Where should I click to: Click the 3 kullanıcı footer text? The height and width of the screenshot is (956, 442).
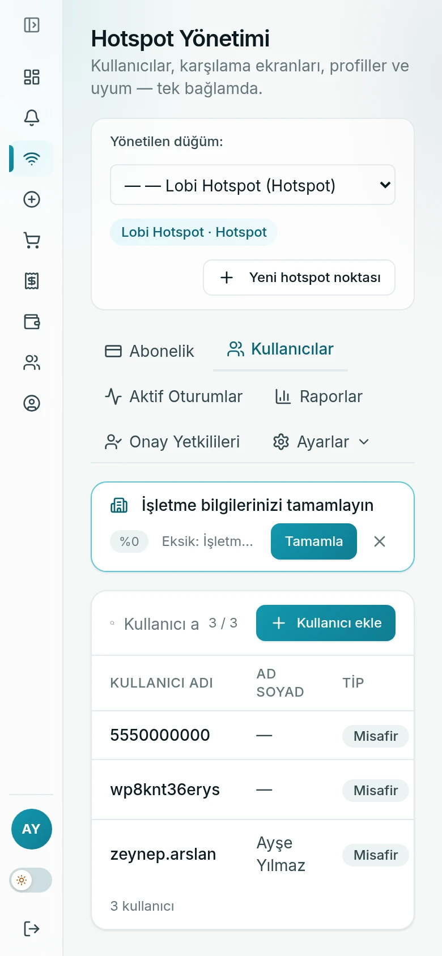(142, 906)
